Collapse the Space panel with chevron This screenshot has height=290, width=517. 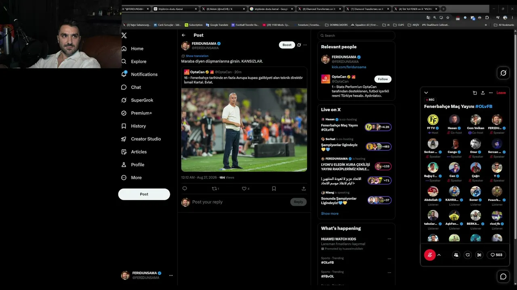[426, 93]
